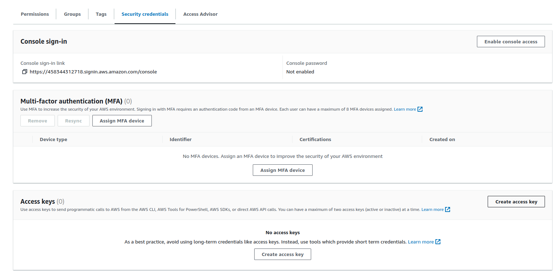This screenshot has height=275, width=560.
Task: Click Assign MFA device beside Resync
Action: [122, 121]
